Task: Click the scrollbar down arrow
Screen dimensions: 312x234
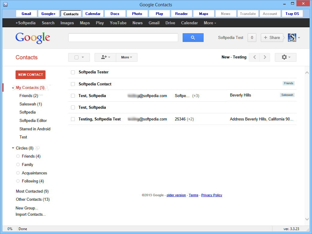Action: click(x=307, y=219)
